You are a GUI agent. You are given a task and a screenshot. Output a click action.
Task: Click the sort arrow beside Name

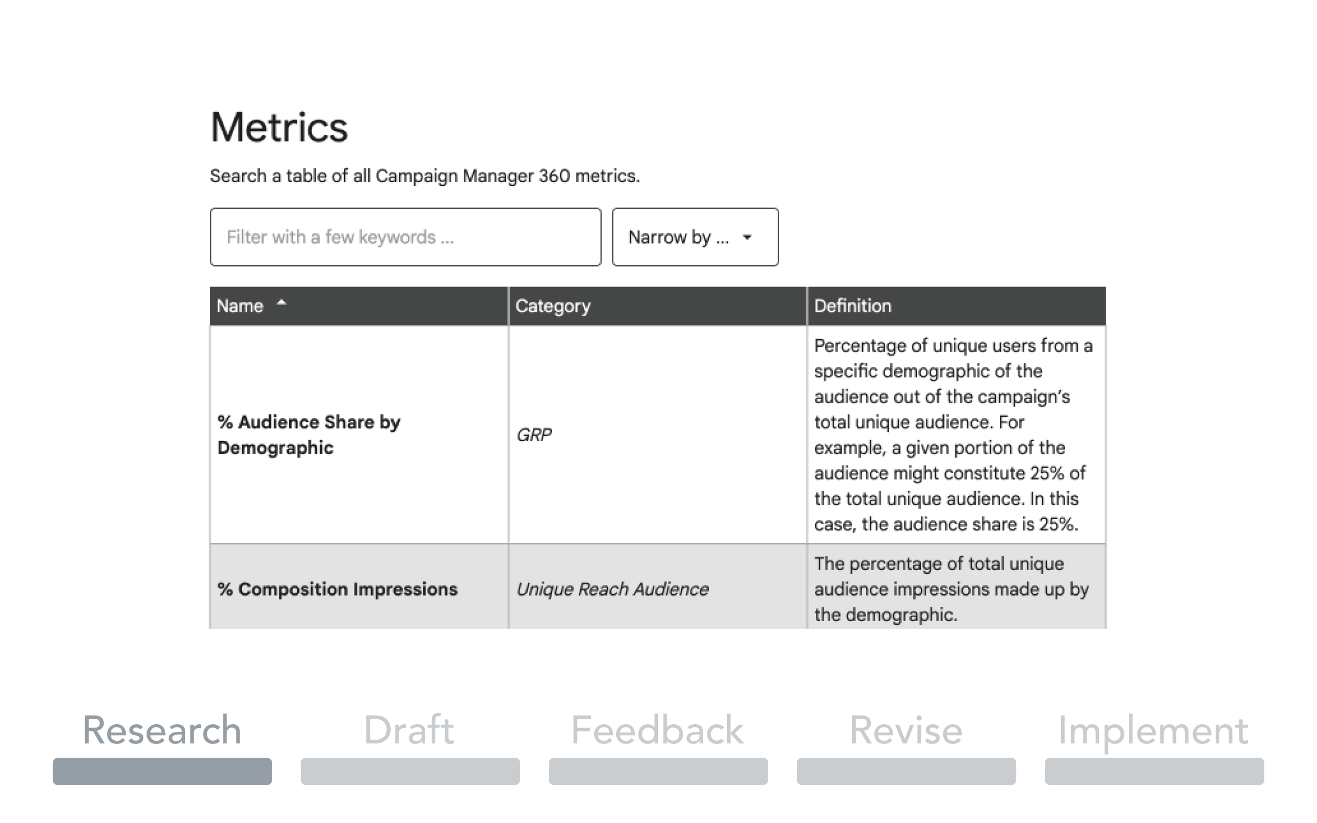[x=282, y=302]
